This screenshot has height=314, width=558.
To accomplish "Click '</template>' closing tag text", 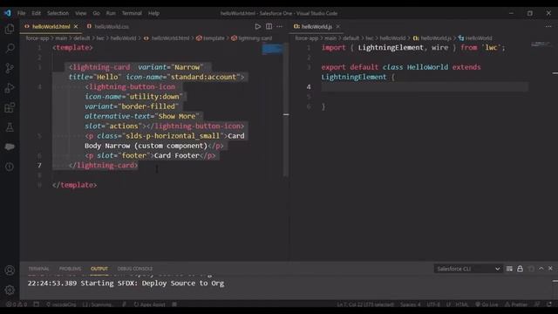I will (74, 185).
